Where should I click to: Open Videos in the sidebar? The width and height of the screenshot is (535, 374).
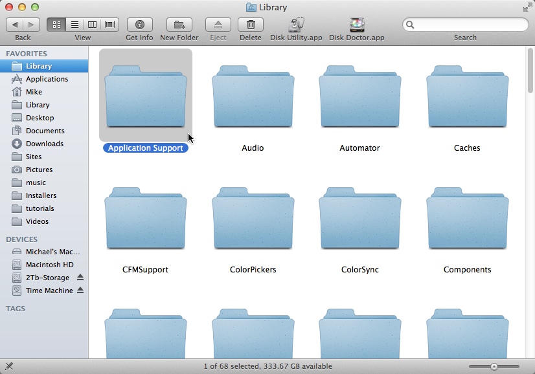coord(44,221)
